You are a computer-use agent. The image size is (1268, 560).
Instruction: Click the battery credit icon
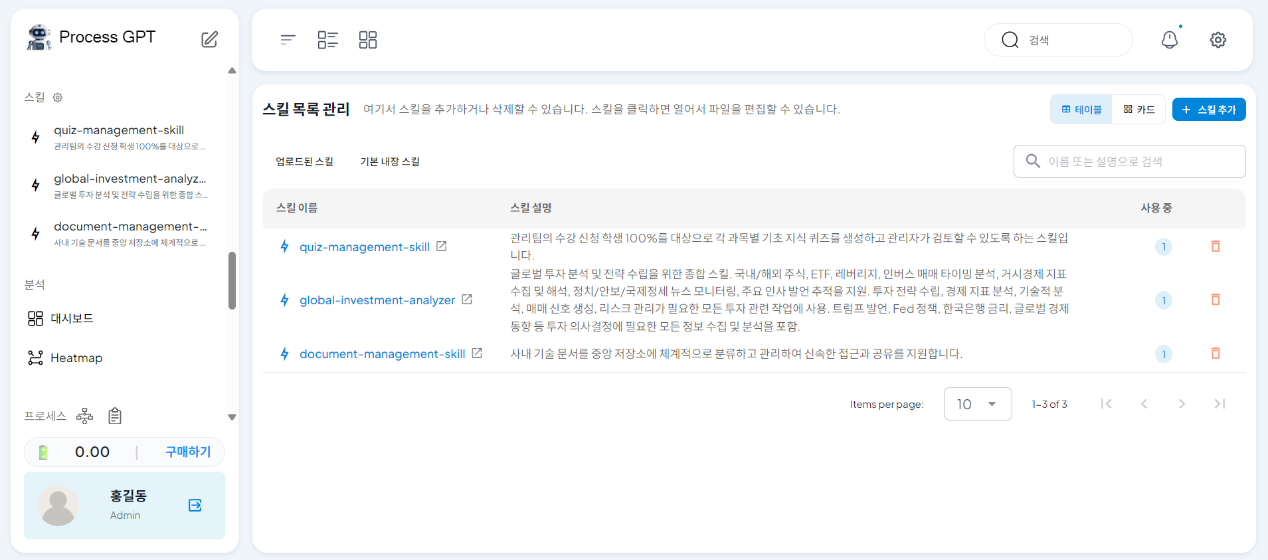(43, 452)
